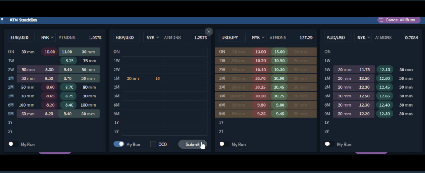Enable My Run toggle on USD/JPY card

click(x=224, y=144)
